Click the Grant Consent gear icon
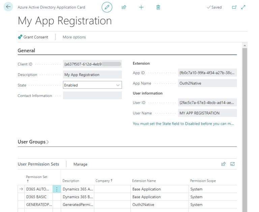 pyautogui.click(x=20, y=37)
